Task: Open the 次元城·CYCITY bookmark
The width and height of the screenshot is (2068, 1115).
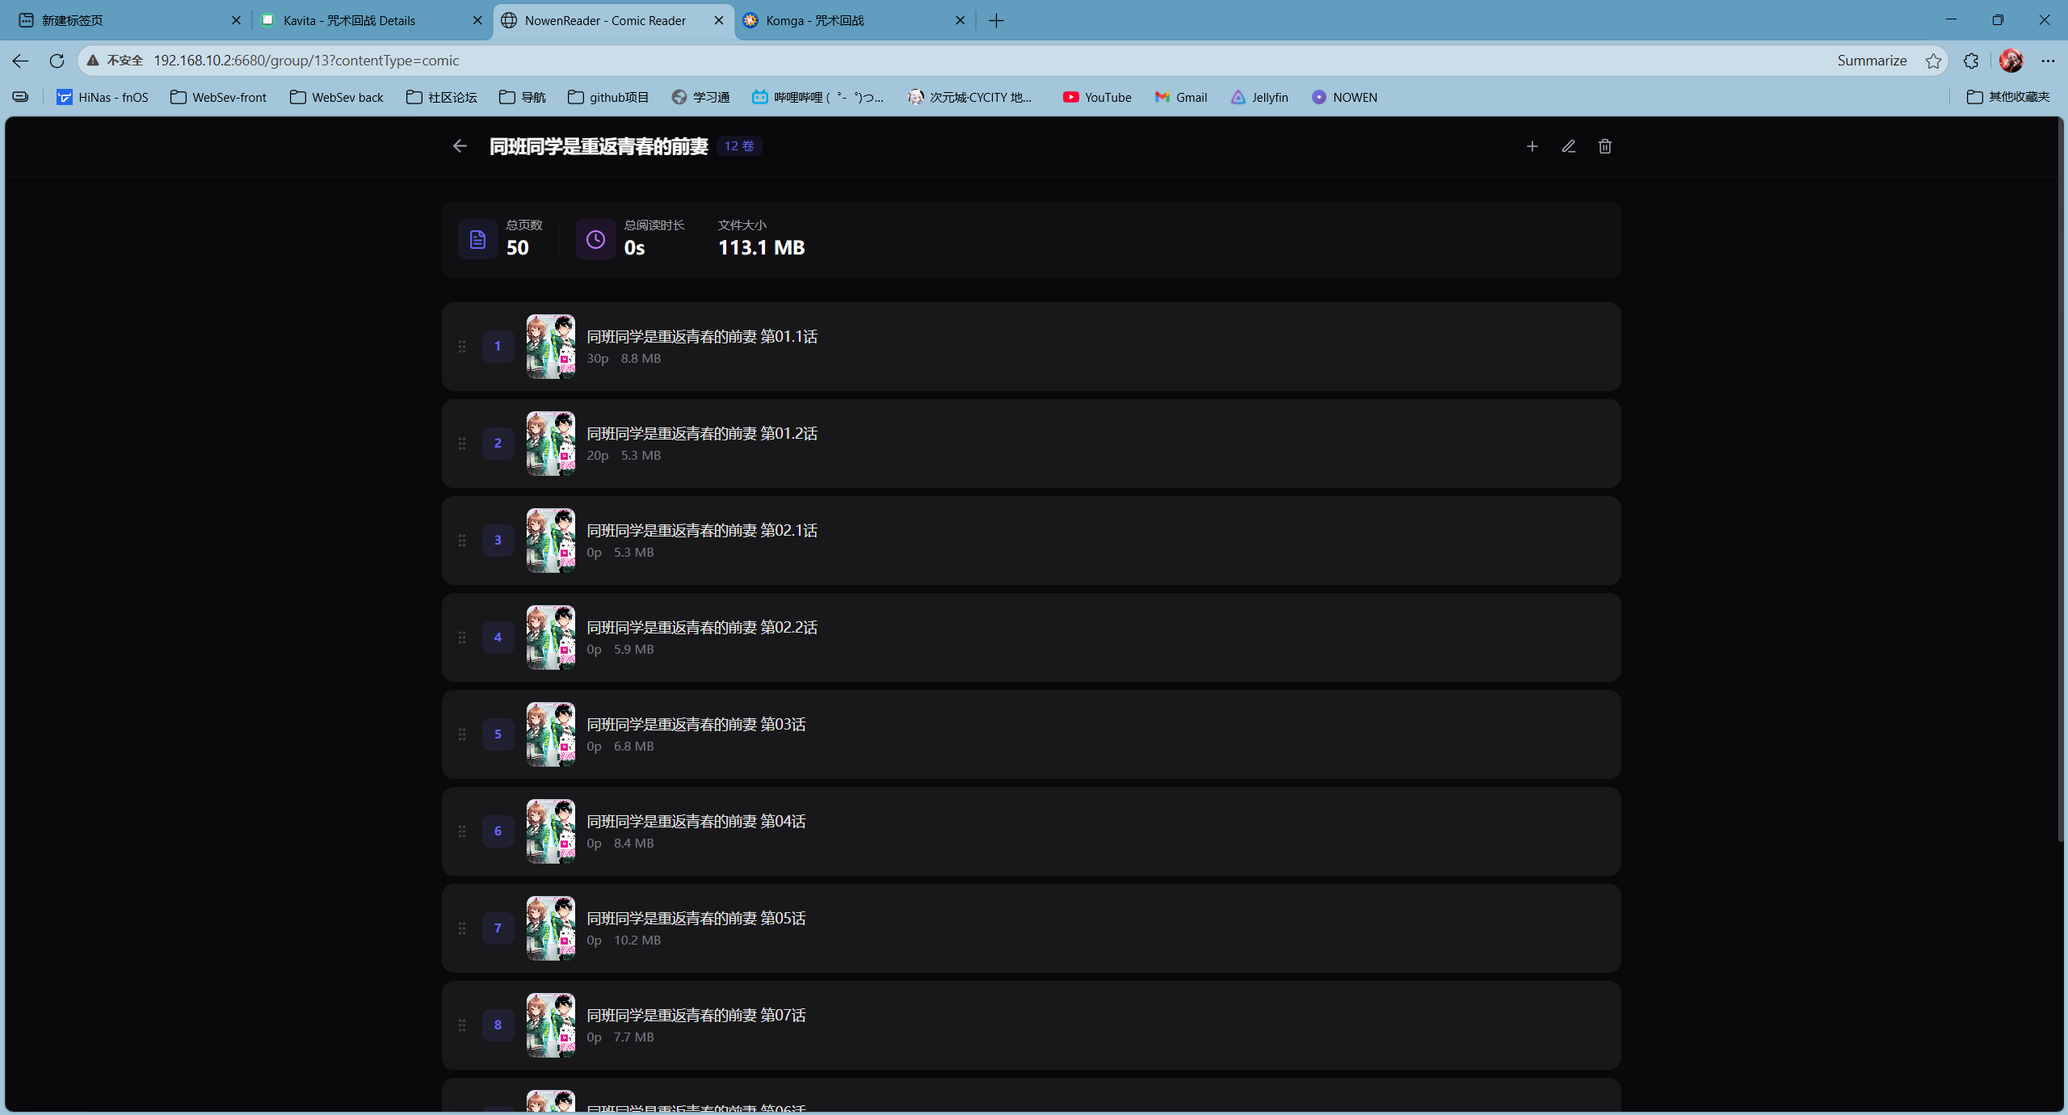Action: (970, 97)
